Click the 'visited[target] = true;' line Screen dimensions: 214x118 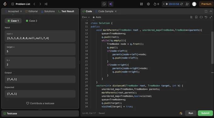117,107
